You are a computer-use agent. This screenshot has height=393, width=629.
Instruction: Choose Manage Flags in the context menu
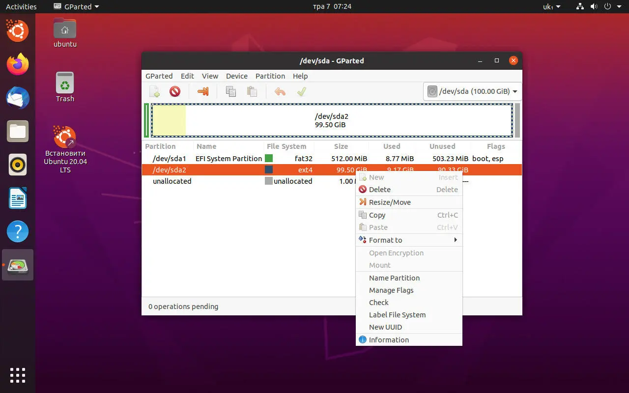tap(409, 290)
